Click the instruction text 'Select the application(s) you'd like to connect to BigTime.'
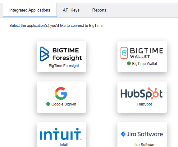This screenshot has height=147, width=178. pos(56,26)
